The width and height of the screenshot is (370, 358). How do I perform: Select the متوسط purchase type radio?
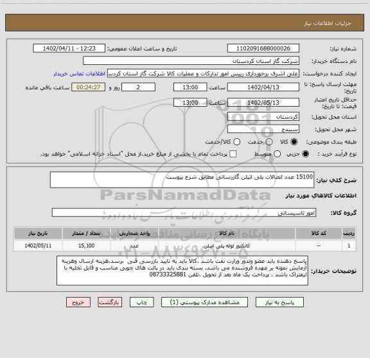[277, 154]
